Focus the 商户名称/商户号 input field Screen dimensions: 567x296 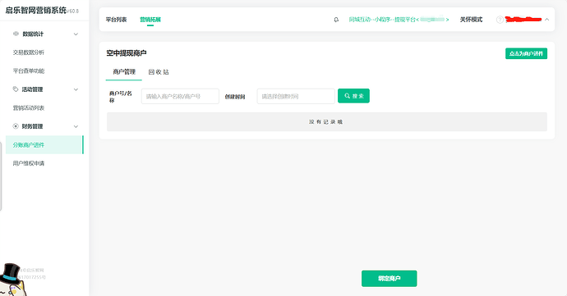(180, 97)
